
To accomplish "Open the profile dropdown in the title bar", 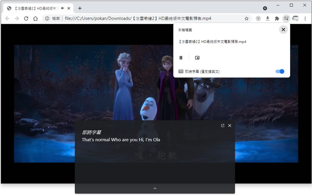I will coord(265,8).
